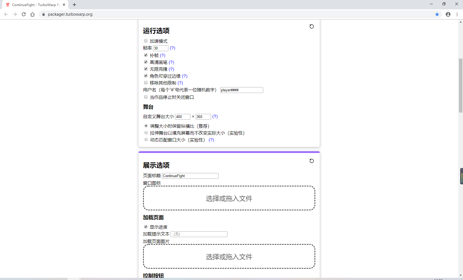This screenshot has height=280, width=463.
Task: Click the browser back arrow
Action: point(6,14)
